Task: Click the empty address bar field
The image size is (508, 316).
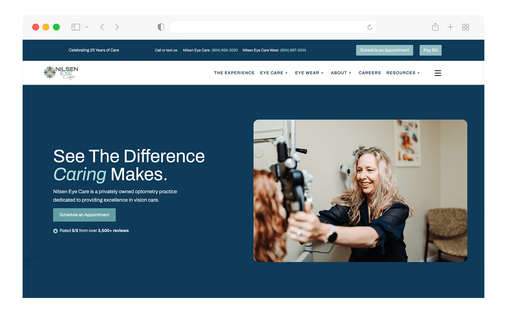Action: [273, 27]
